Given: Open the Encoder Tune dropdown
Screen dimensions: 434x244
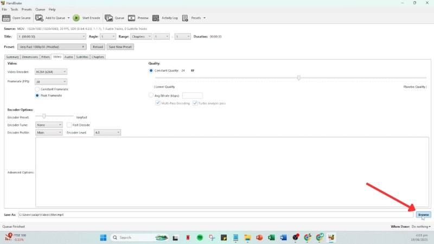Looking at the screenshot, I should click(x=49, y=125).
